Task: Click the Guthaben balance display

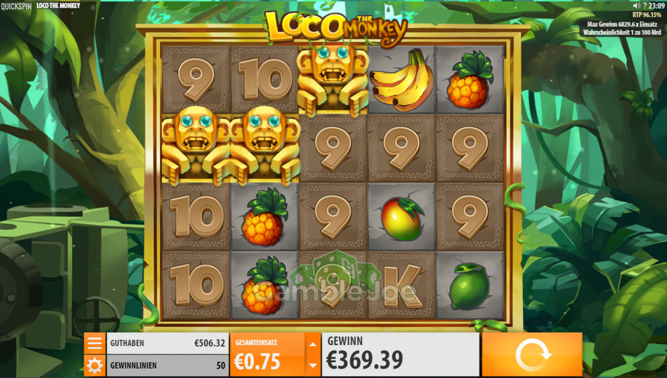Action: (168, 343)
